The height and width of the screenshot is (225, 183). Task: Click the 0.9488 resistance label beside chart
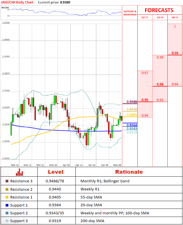coord(132,102)
